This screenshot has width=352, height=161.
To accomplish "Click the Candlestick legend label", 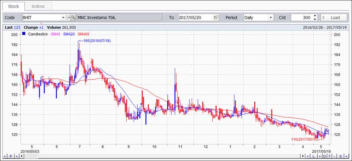I will tap(38, 34).
